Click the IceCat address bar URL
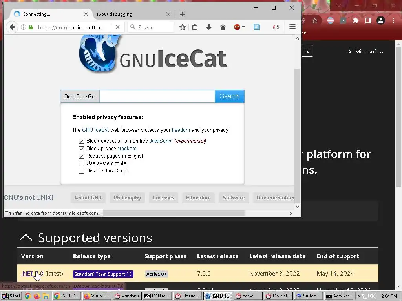402x301 pixels. tap(69, 27)
